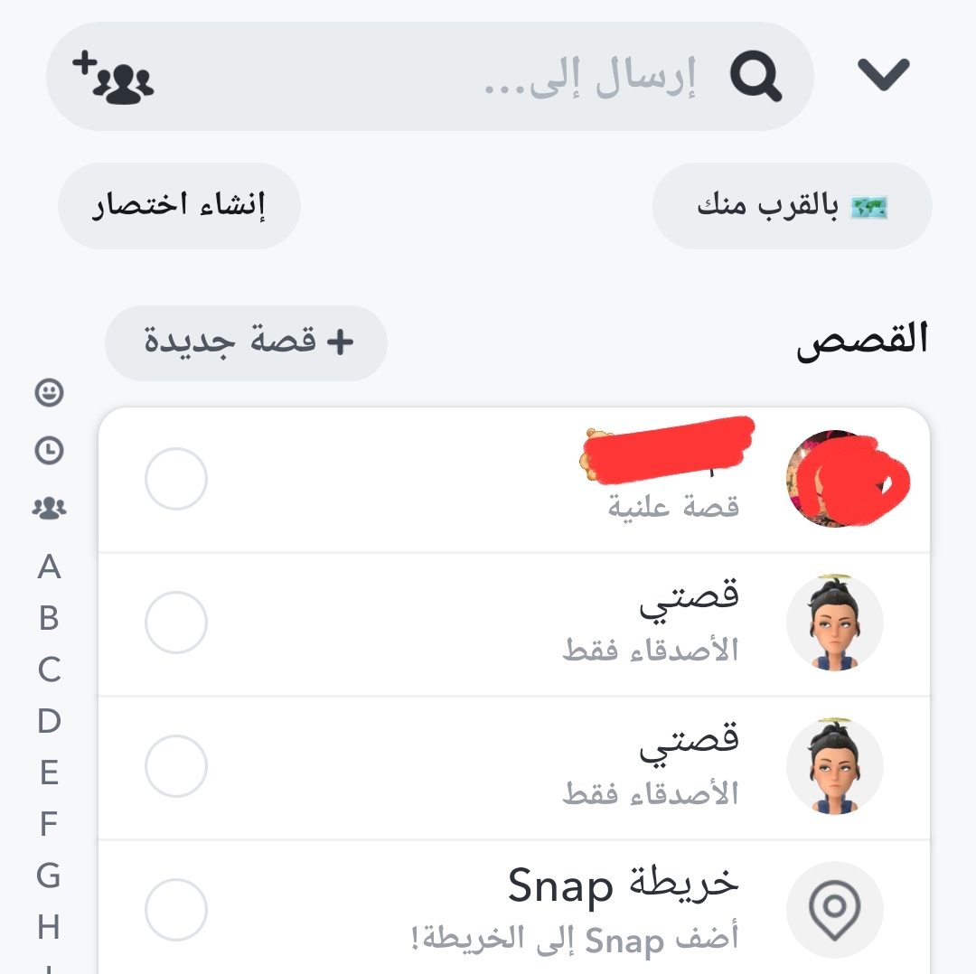Viewport: 976px width, 974px height.
Task: Tap the plus icon on قصة جديدة
Action: click(x=340, y=342)
